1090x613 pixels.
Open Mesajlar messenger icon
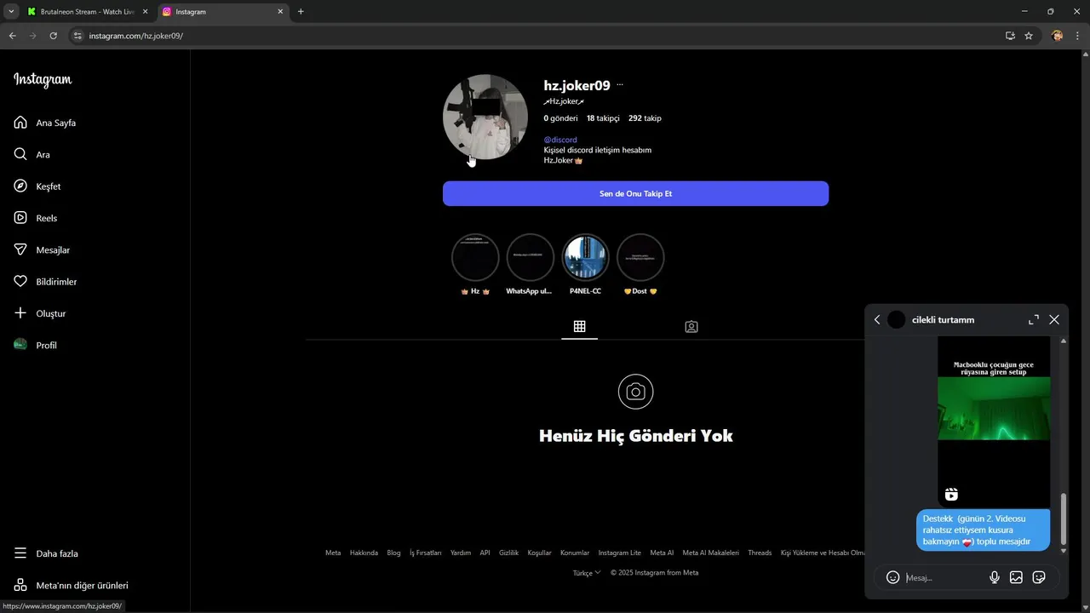(x=20, y=249)
